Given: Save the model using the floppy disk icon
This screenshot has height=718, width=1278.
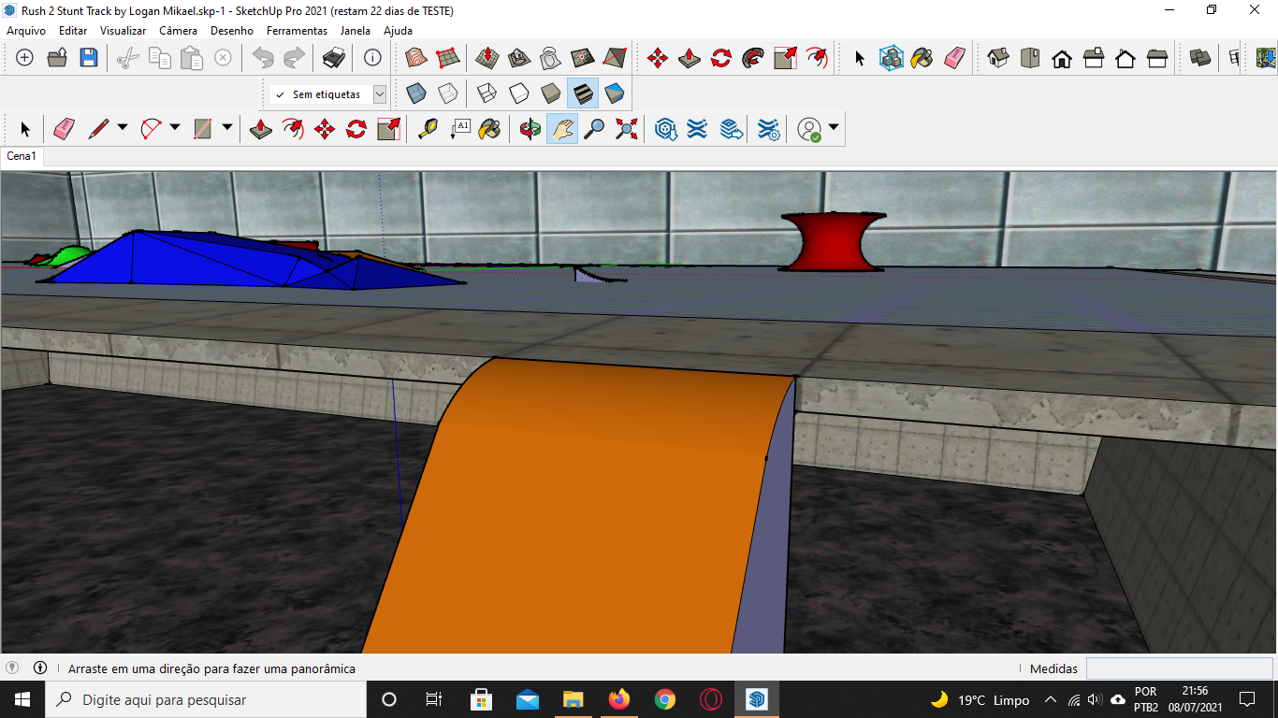Looking at the screenshot, I should click(x=89, y=58).
